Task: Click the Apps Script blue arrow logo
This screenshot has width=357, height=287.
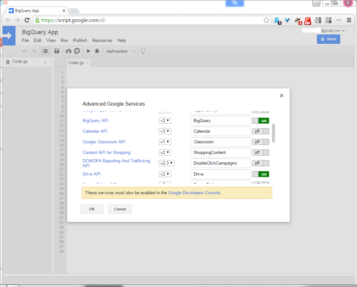Action: click(x=9, y=36)
